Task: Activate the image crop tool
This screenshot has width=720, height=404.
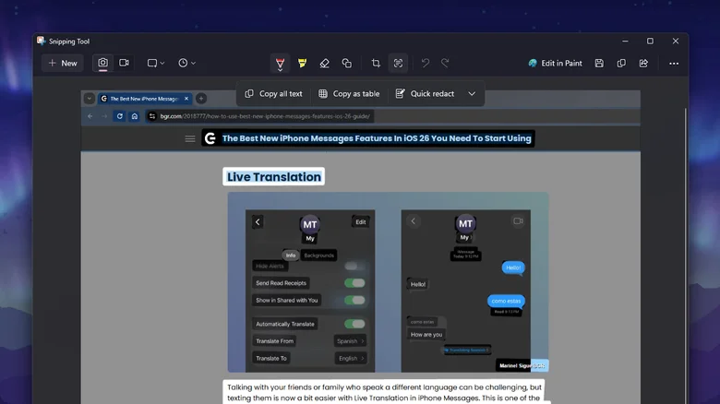Action: click(x=376, y=63)
